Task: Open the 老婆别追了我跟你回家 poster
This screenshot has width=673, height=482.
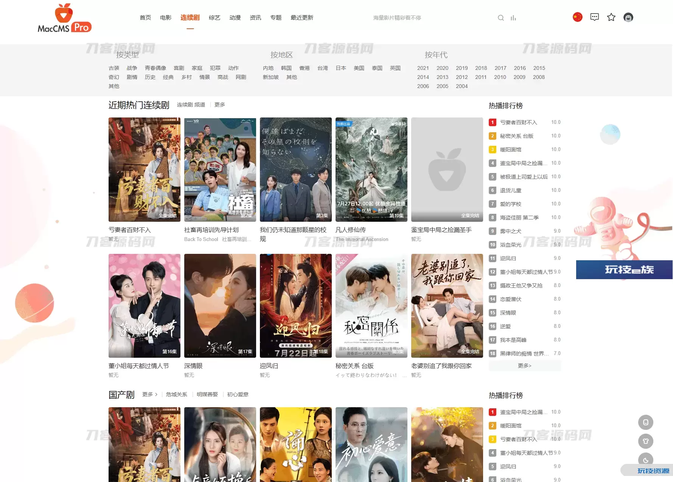Action: coord(447,306)
